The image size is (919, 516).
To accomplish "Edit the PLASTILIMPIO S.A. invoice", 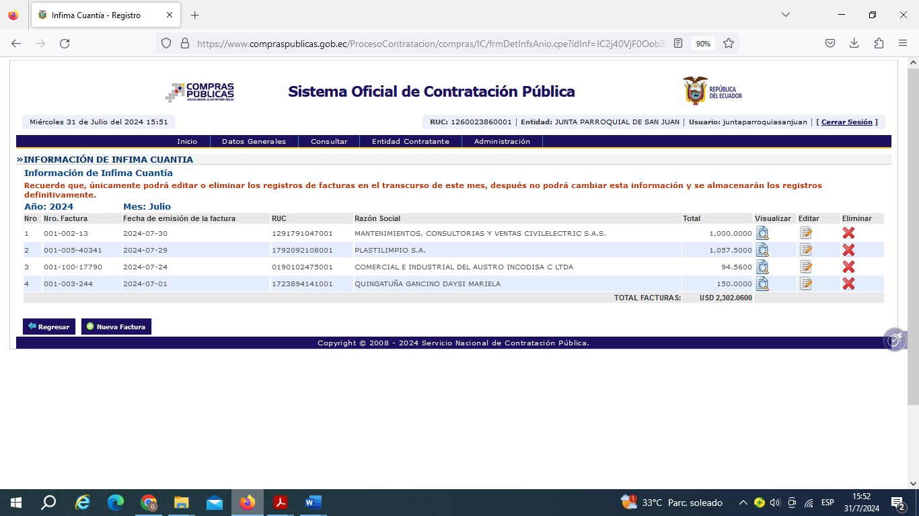I will pyautogui.click(x=806, y=250).
